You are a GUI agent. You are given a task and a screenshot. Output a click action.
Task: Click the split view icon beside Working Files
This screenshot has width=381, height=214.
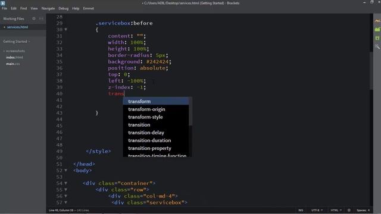tap(41, 18)
